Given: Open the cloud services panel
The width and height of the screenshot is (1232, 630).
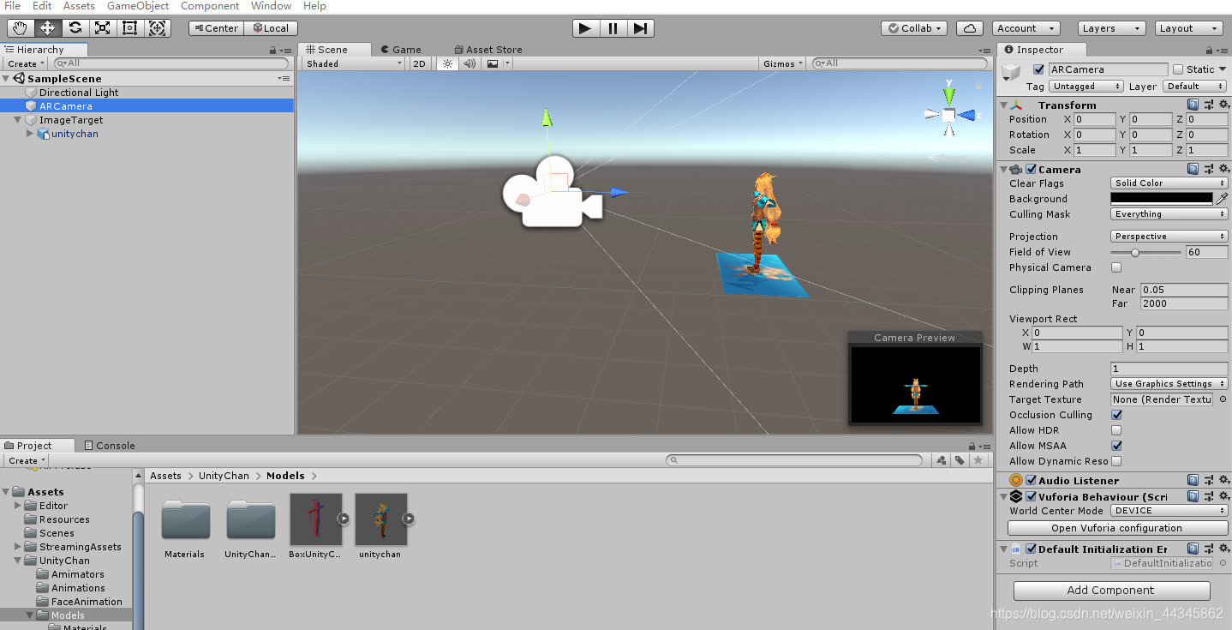Looking at the screenshot, I should 969,28.
